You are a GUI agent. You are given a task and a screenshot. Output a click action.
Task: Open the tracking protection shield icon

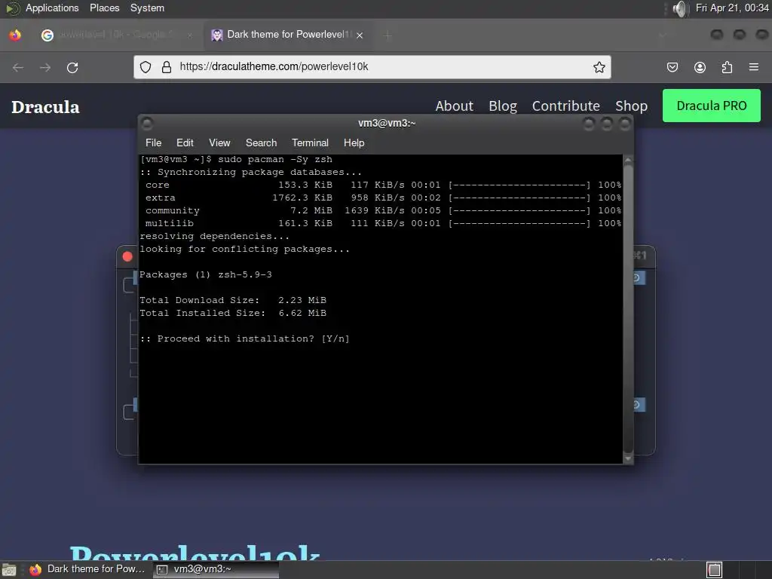[146, 67]
